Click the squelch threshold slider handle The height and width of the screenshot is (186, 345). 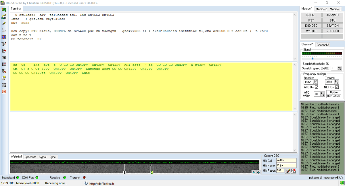point(313,58)
